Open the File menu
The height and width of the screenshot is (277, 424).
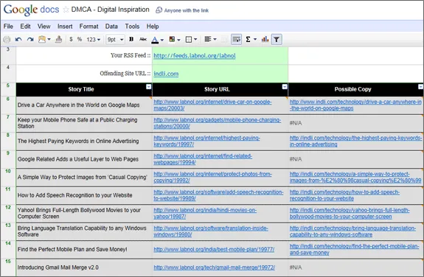[8, 27]
